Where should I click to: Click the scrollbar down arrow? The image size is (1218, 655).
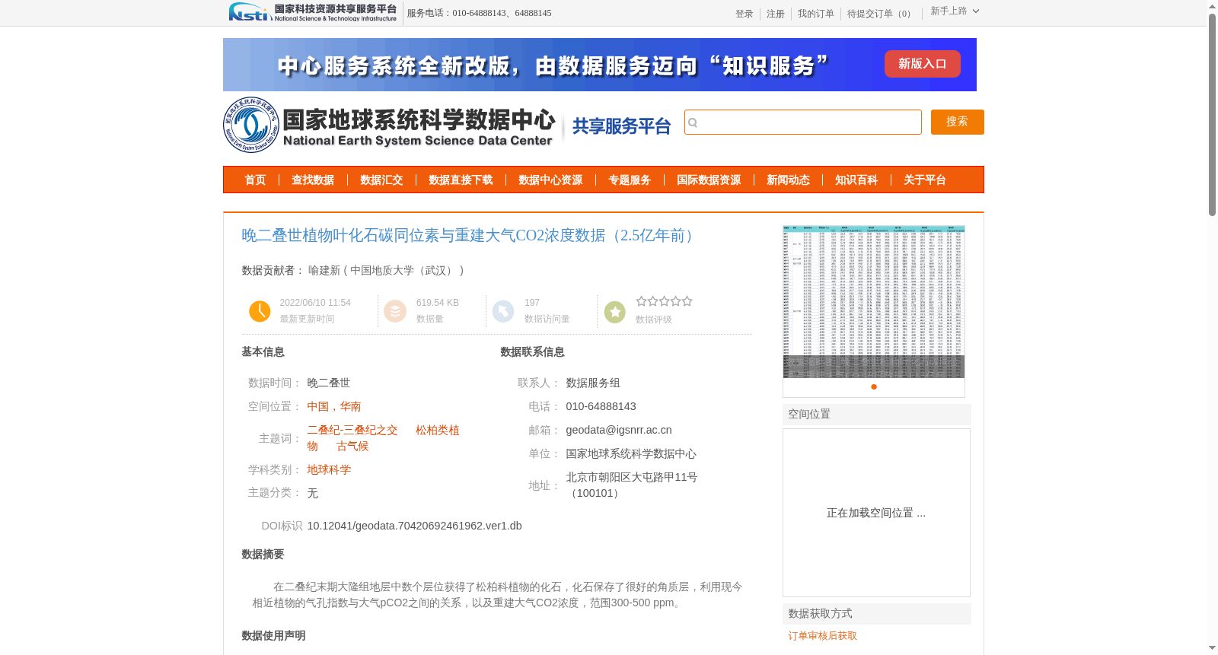point(1212,648)
